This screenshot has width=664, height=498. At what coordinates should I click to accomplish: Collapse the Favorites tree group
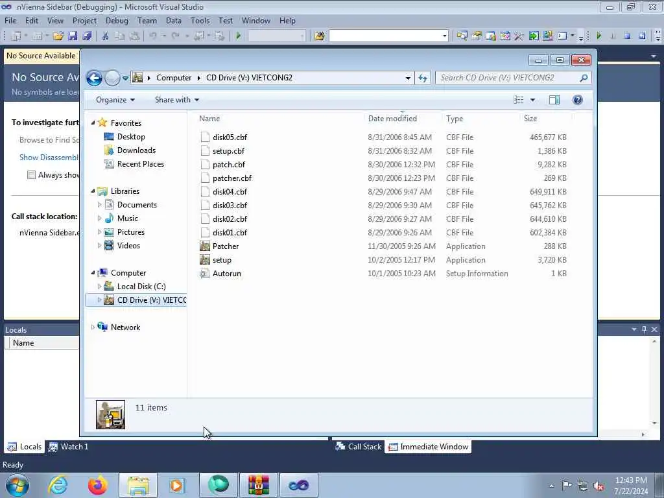pyautogui.click(x=93, y=123)
